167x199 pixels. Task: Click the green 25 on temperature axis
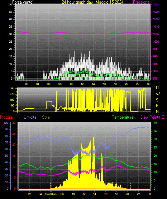click(x=155, y=147)
